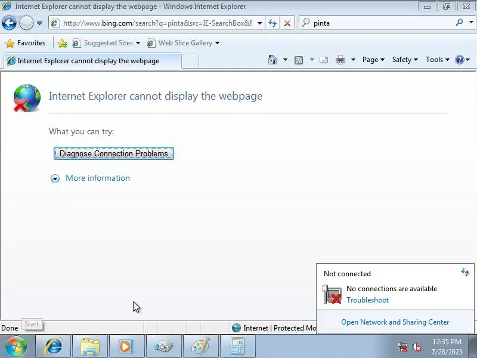
Task: Open a new blank tab
Action: pos(190,61)
